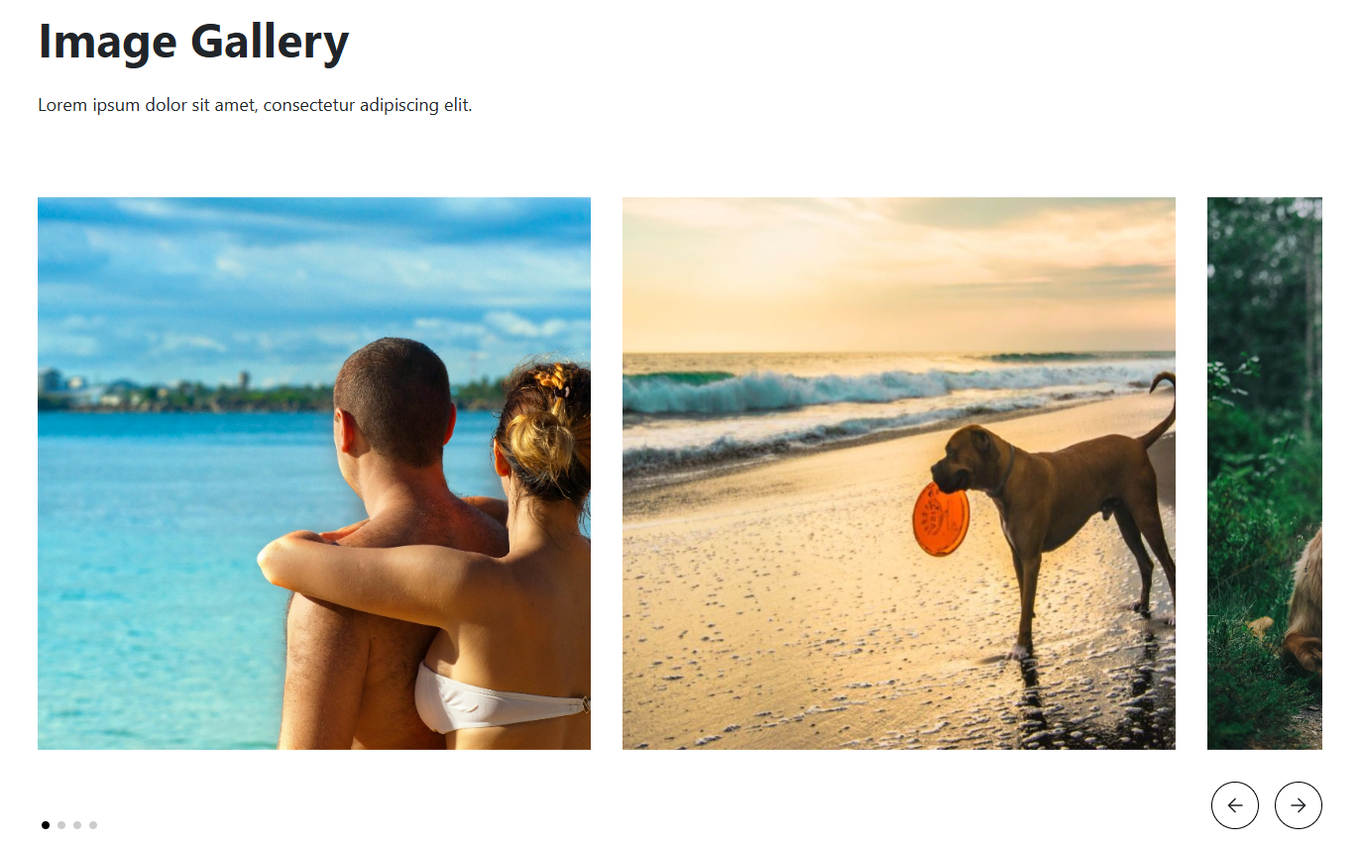Open the partially visible forest photo
The height and width of the screenshot is (846, 1361).
pos(1265,474)
